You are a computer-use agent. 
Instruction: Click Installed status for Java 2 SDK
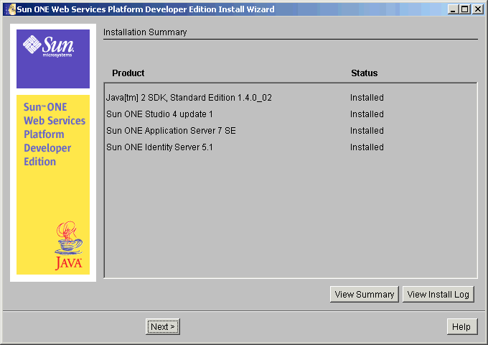(x=367, y=98)
